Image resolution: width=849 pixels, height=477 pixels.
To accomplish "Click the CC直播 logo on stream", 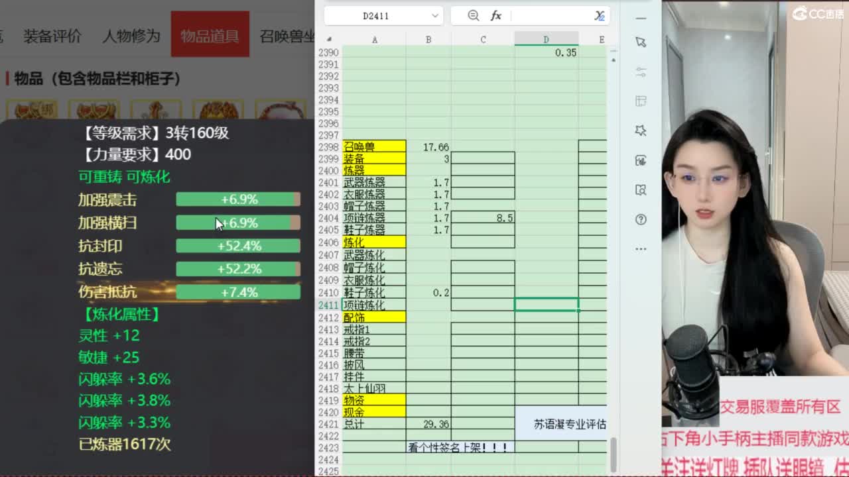I will 817,13.
